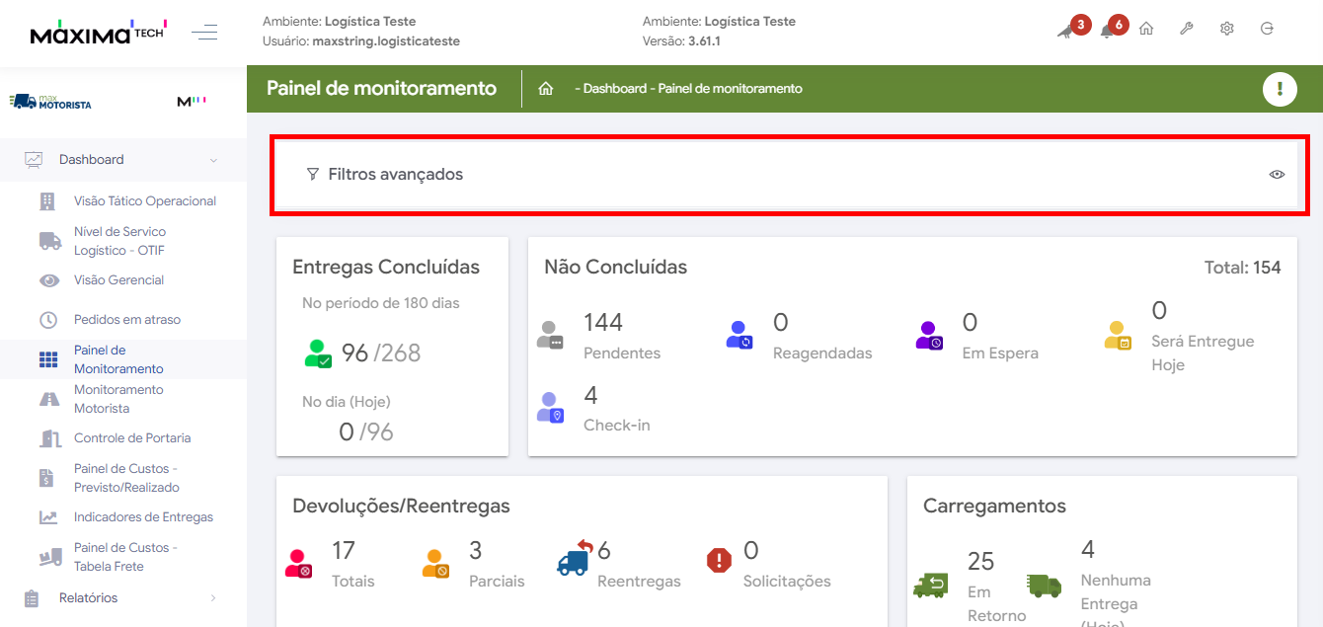Screen dimensions: 1323x627
Task: Click the Solicitações red alert indicator
Action: pos(719,561)
